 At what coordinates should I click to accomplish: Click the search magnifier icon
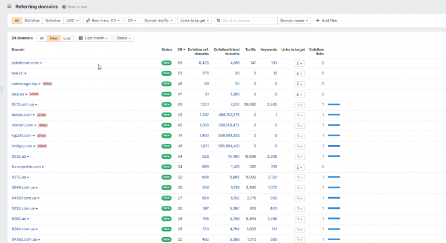pos(218,20)
